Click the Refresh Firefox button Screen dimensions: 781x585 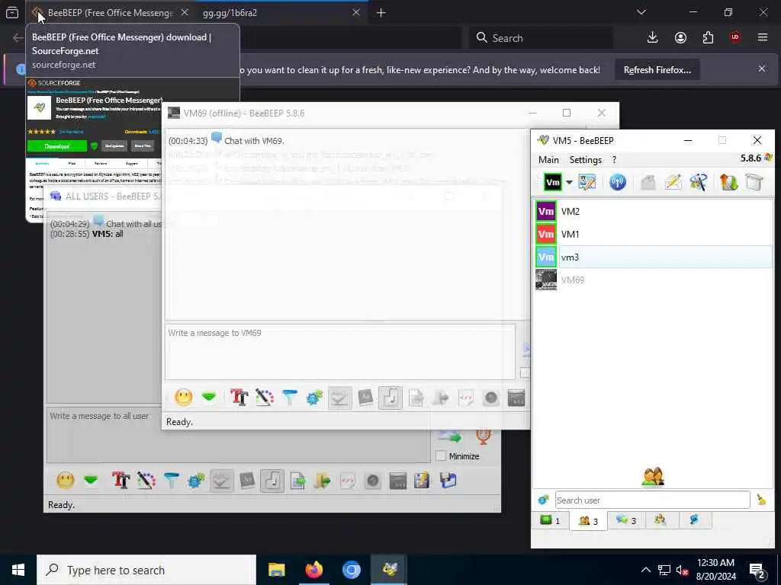click(x=657, y=70)
